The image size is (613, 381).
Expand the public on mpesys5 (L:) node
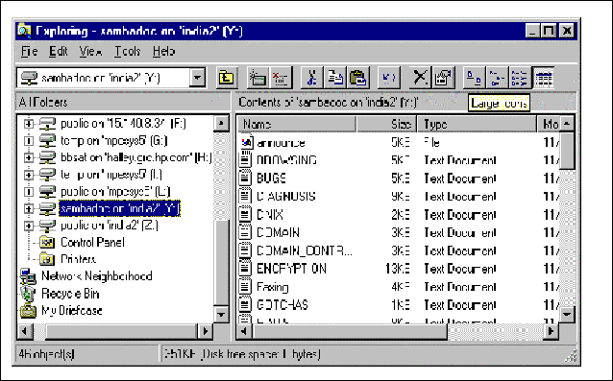(x=29, y=192)
